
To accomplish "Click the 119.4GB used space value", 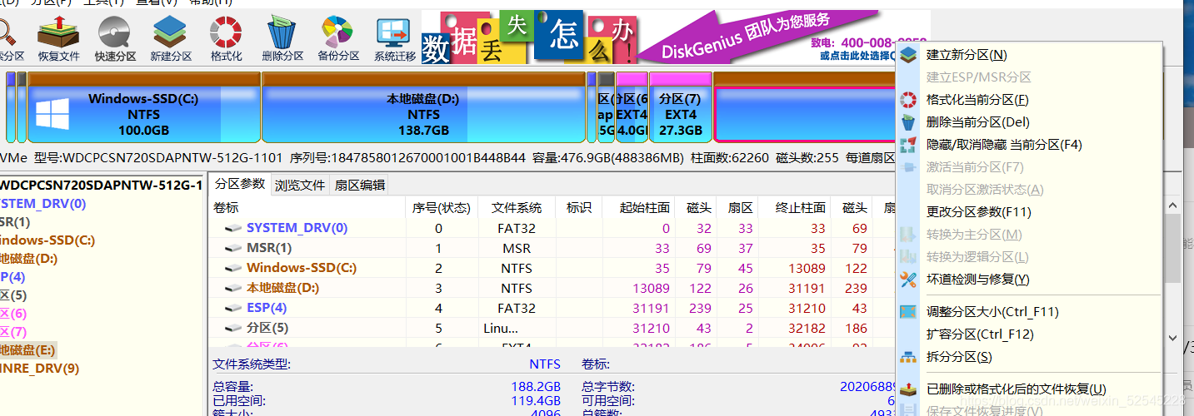I will tap(536, 401).
